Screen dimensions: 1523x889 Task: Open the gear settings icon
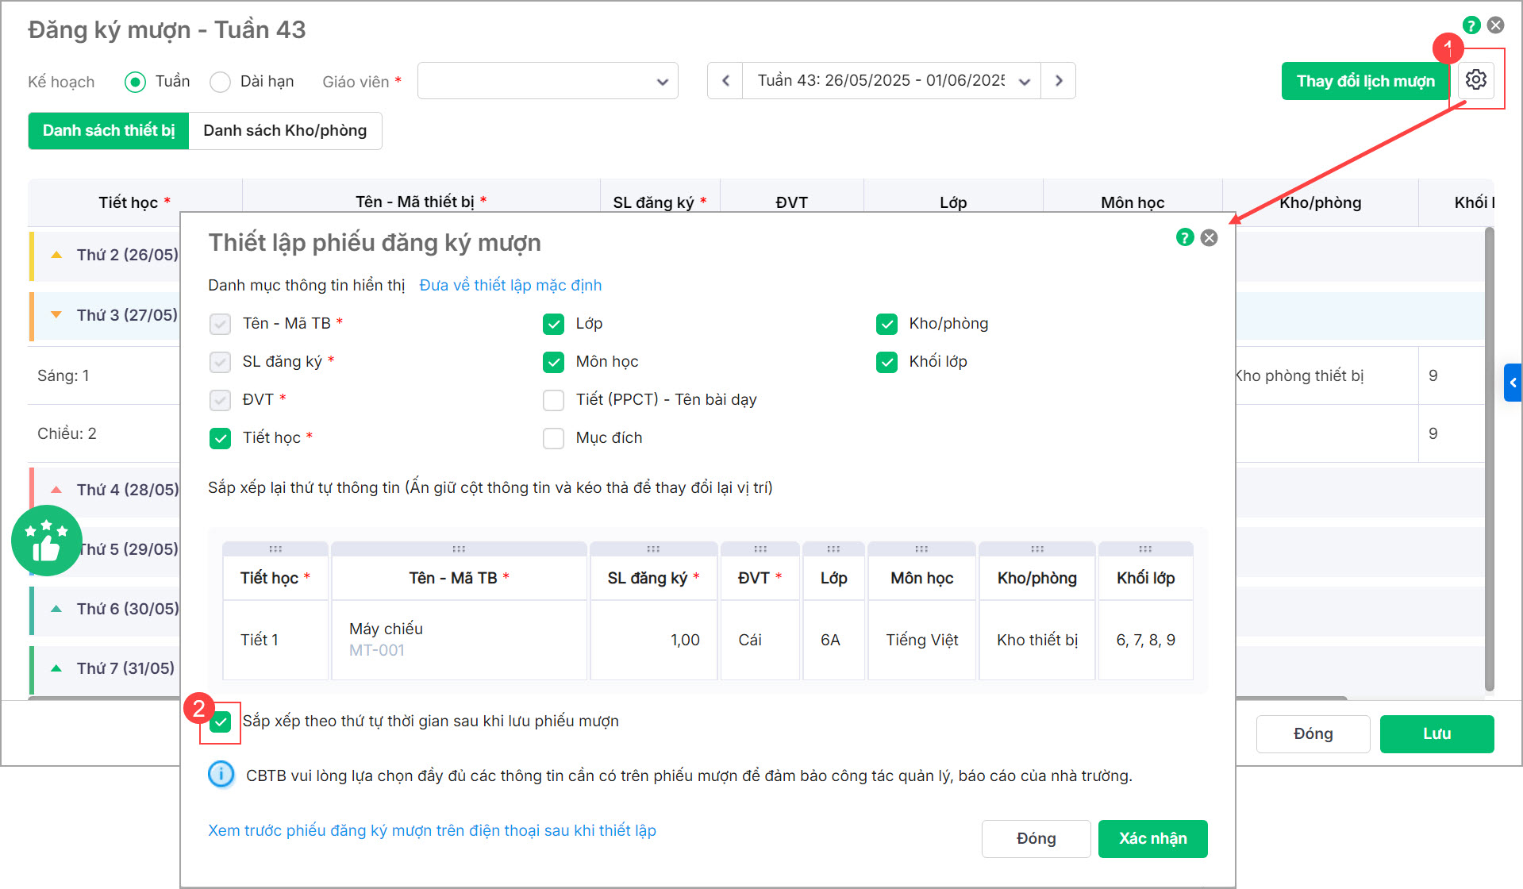(1475, 80)
